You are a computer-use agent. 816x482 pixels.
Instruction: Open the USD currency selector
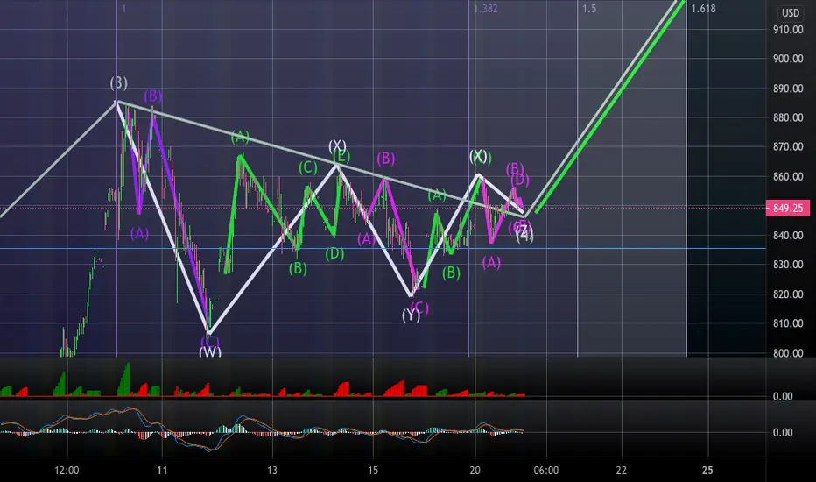[791, 13]
